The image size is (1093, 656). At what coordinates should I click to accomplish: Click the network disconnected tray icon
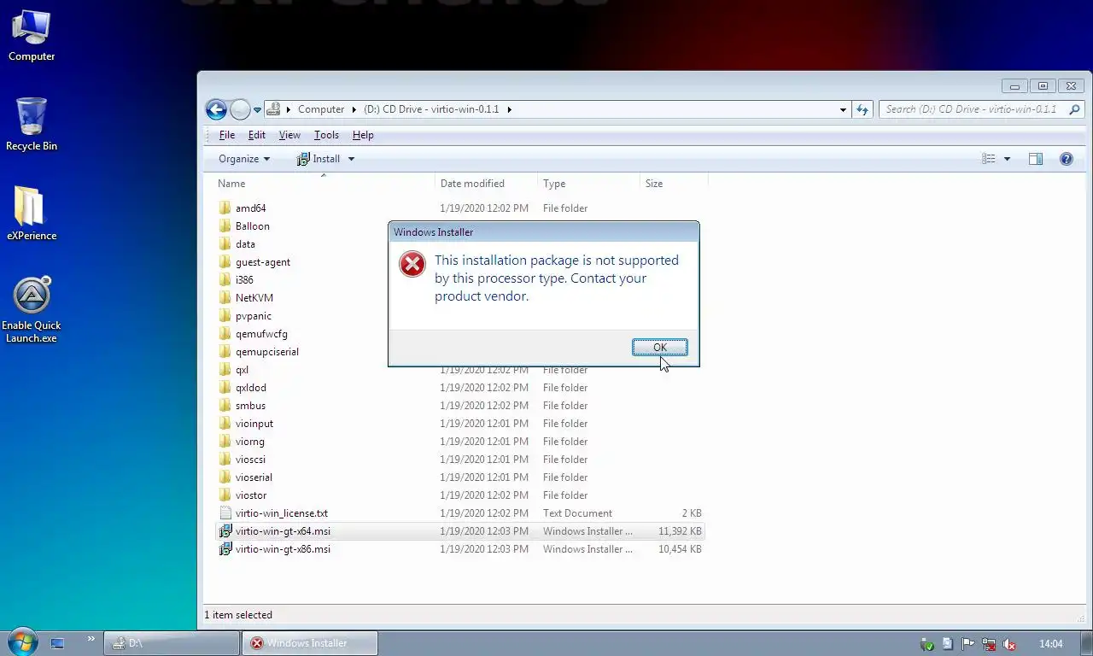[x=989, y=644]
